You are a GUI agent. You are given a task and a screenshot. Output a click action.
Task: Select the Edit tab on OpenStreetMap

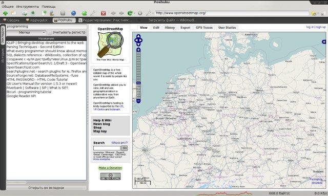[x=156, y=28]
